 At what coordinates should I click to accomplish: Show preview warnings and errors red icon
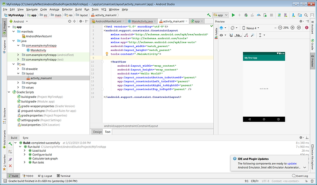coord(307,28)
